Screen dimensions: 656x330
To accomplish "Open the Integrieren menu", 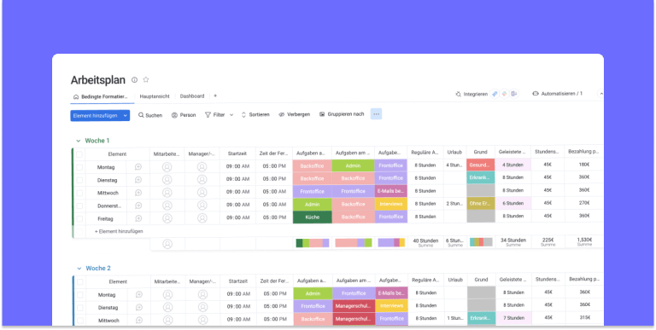I will click(471, 94).
